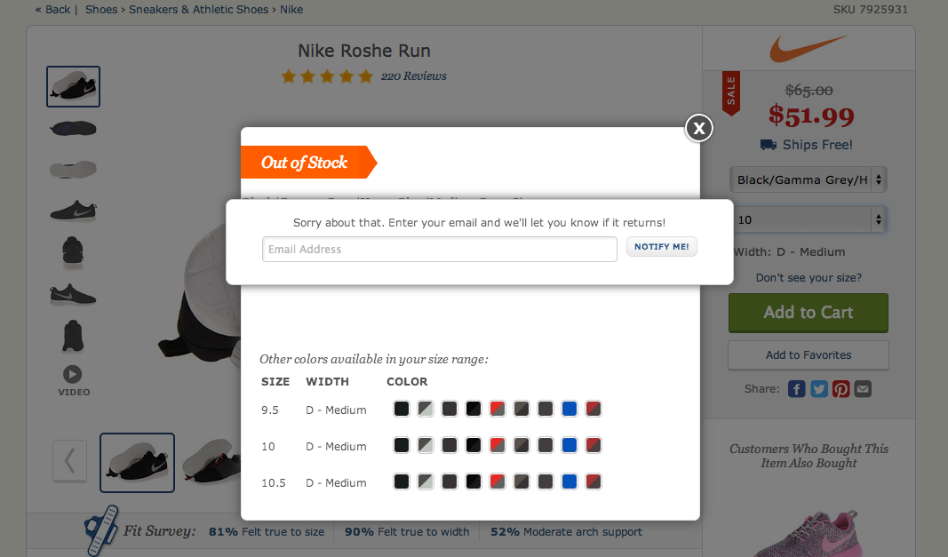948x557 pixels.
Task: Click the NOTIFY ME! button
Action: click(x=661, y=247)
